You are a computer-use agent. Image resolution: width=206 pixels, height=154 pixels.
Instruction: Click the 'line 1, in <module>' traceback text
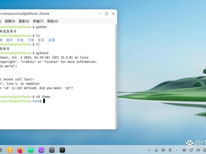click(x=23, y=84)
